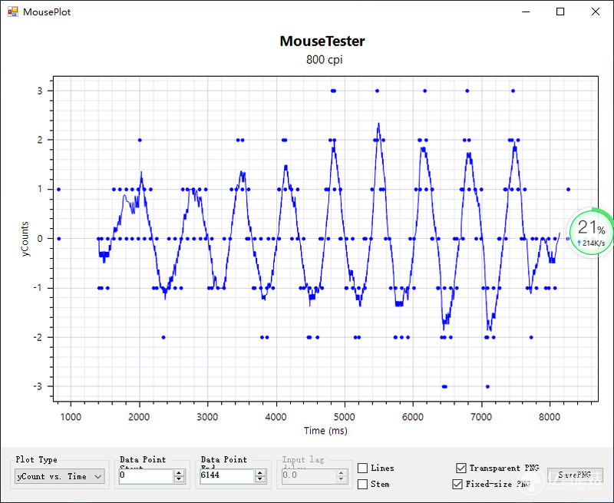Decrease Data Point Start with down arrow
The image size is (614, 503).
pos(179,479)
